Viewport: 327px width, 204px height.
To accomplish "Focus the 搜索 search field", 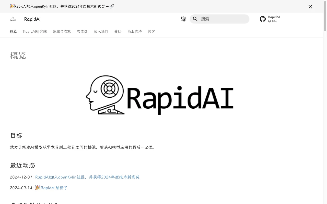I will click(219, 19).
